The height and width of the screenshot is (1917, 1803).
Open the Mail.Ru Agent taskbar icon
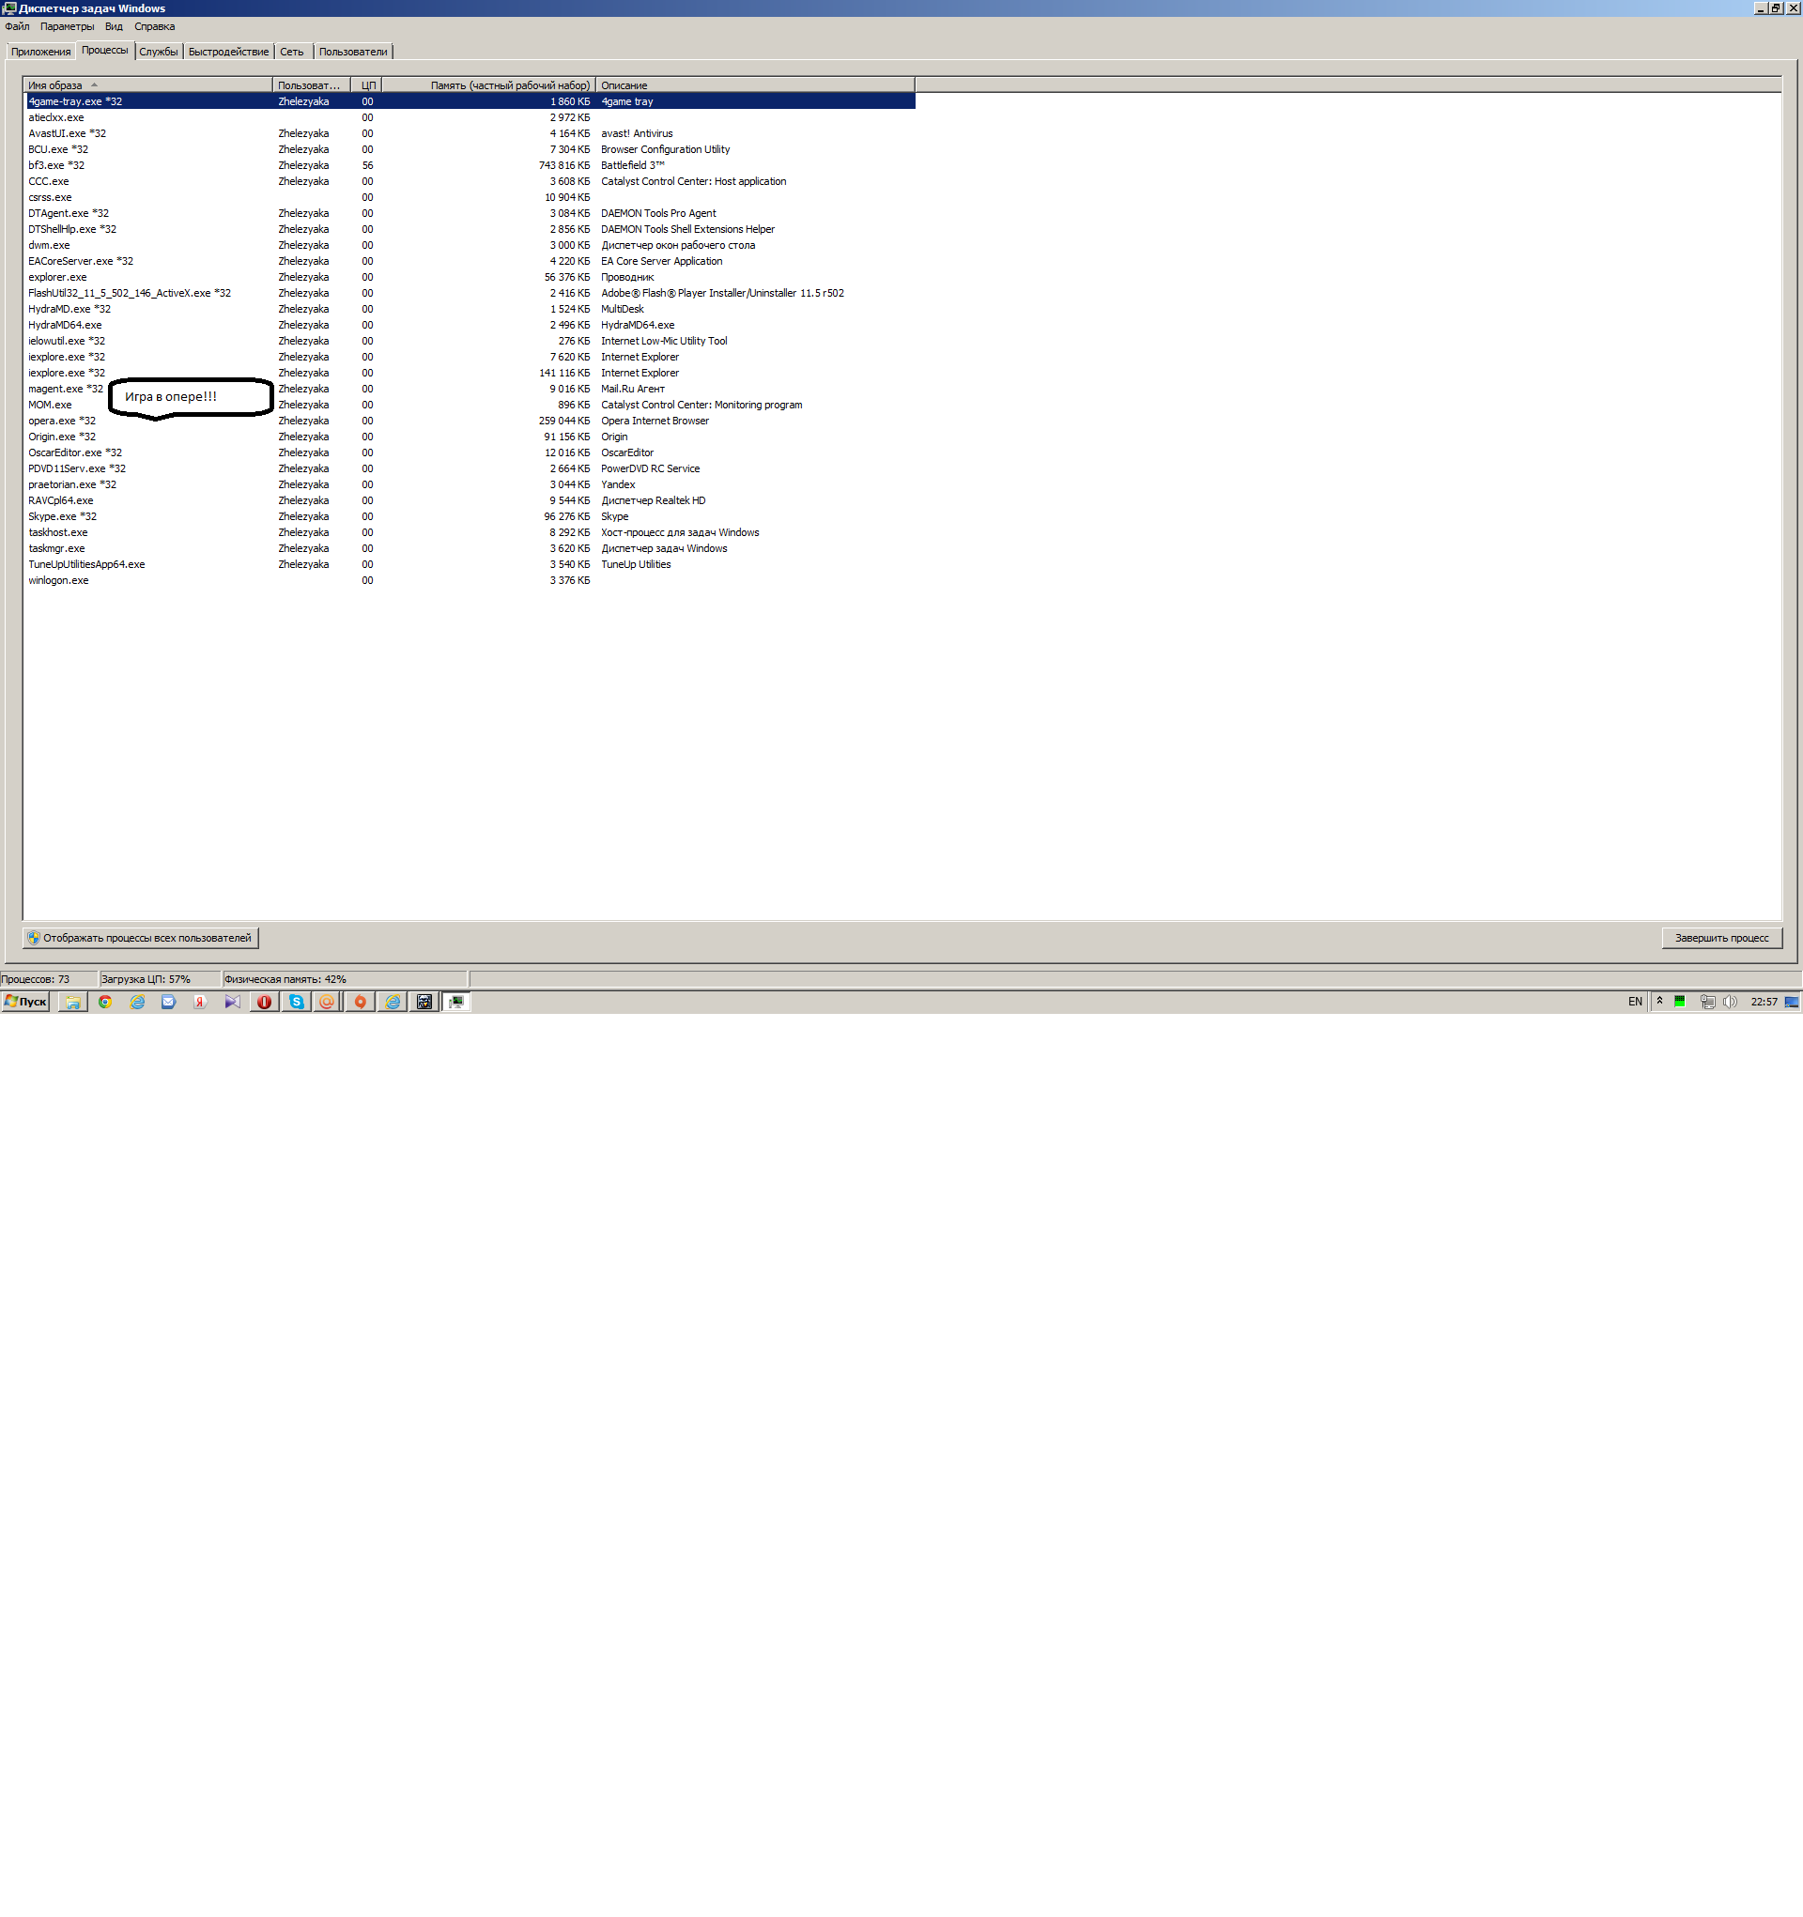tap(327, 1002)
